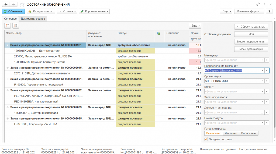Image resolution: width=276 pixels, height=154 pixels.
Task: Uncheck the Ожидает поставки checkbox
Action: click(206, 139)
